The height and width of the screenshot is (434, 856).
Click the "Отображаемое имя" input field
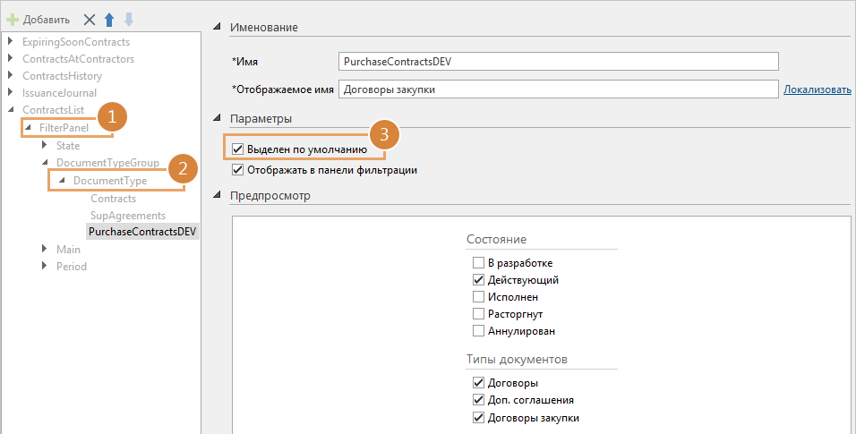(x=558, y=89)
